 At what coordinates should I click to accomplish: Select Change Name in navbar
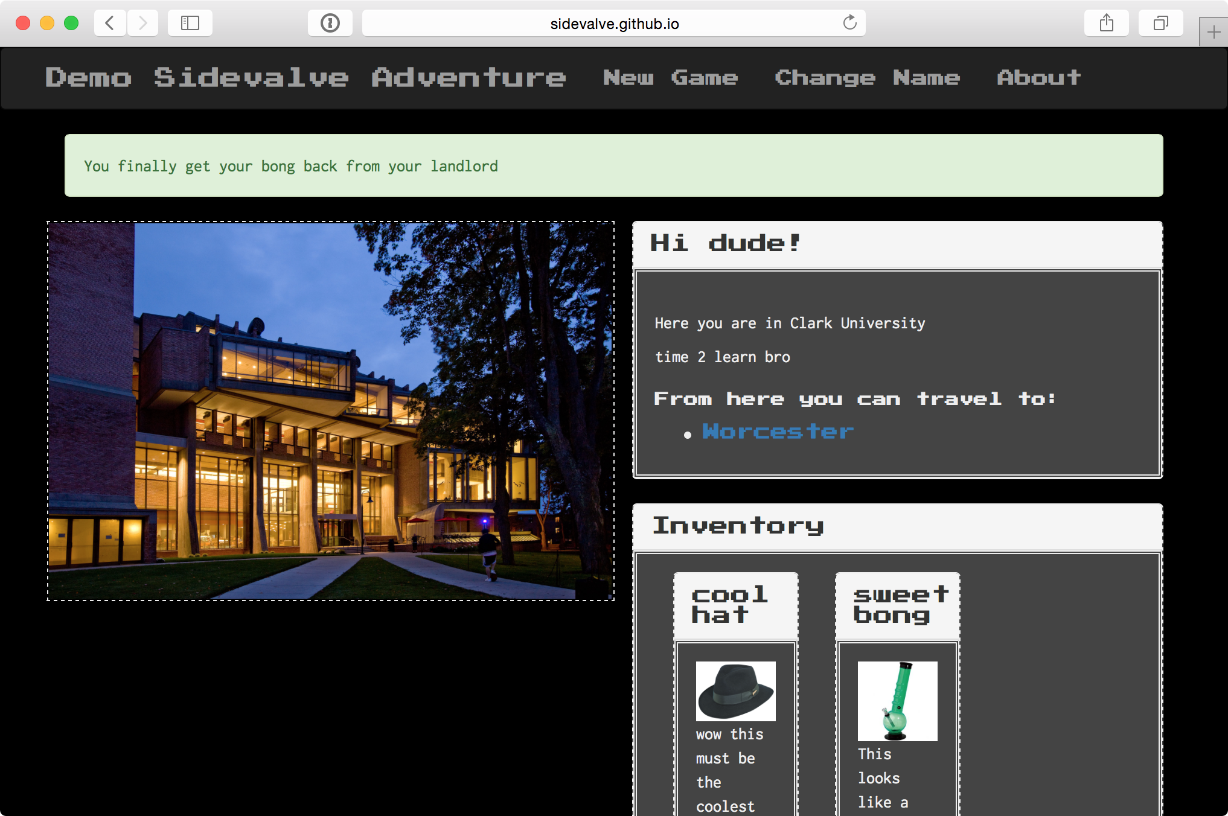(867, 78)
